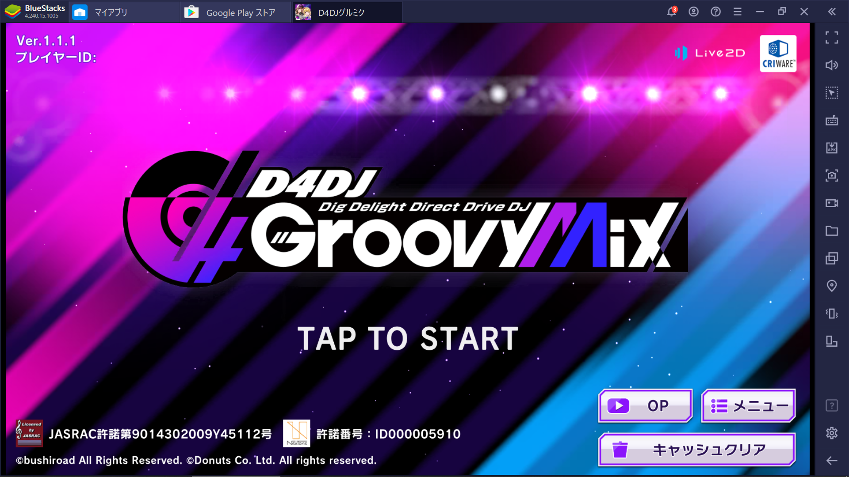The width and height of the screenshot is (849, 477).
Task: Switch to the マイアプリ tab
Action: point(124,12)
